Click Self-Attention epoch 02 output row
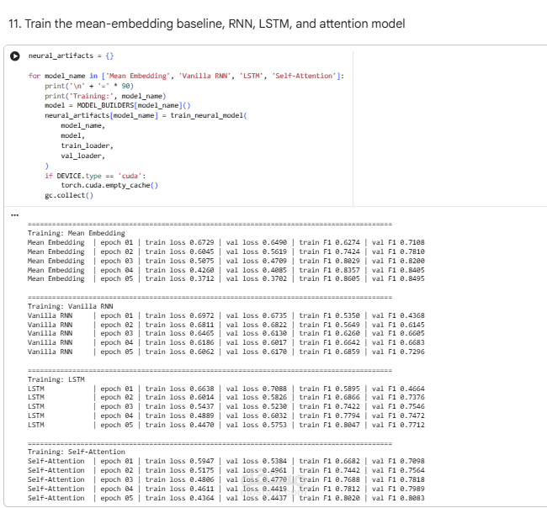This screenshot has height=508, width=547. (226, 470)
